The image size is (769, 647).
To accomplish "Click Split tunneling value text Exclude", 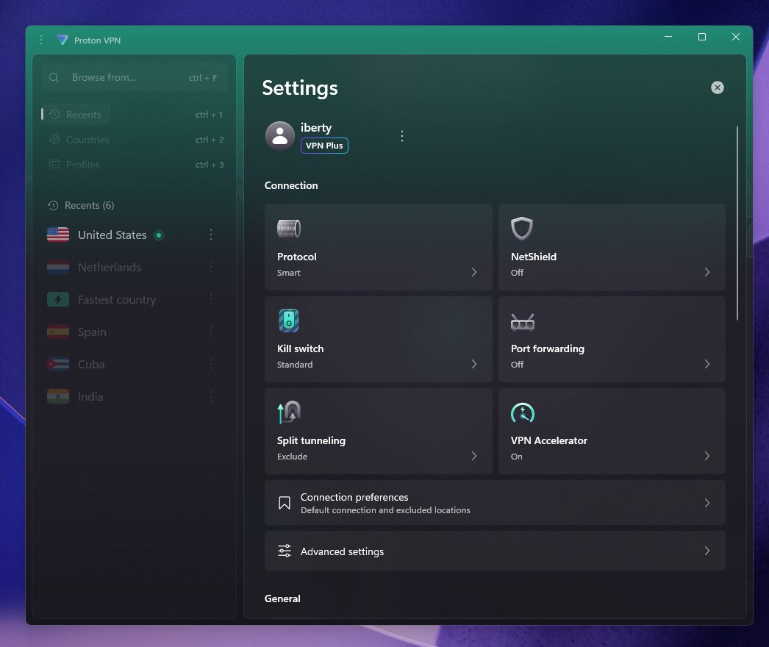I will coord(292,456).
